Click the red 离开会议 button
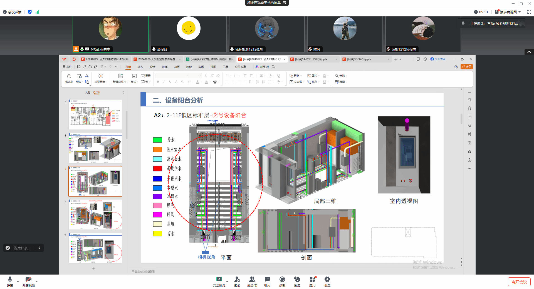This screenshot has width=534, height=289. 519,282
